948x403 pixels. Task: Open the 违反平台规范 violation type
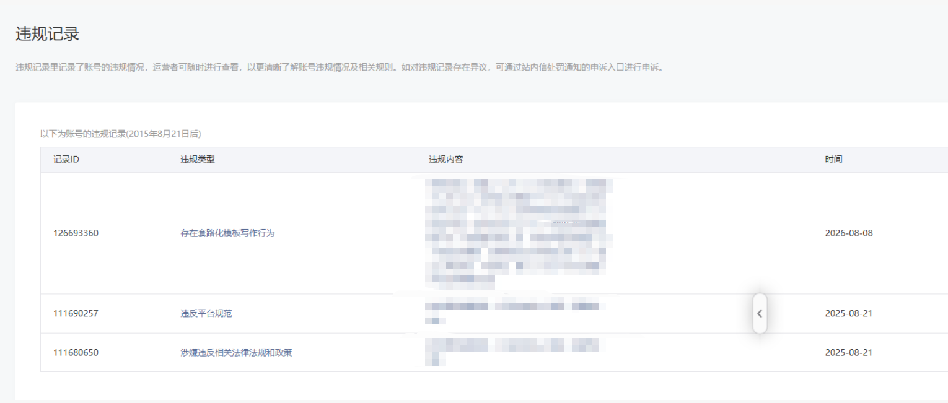pyautogui.click(x=206, y=313)
